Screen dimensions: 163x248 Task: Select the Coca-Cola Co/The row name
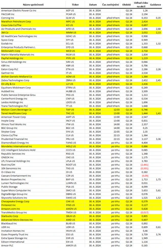coord(11,25)
